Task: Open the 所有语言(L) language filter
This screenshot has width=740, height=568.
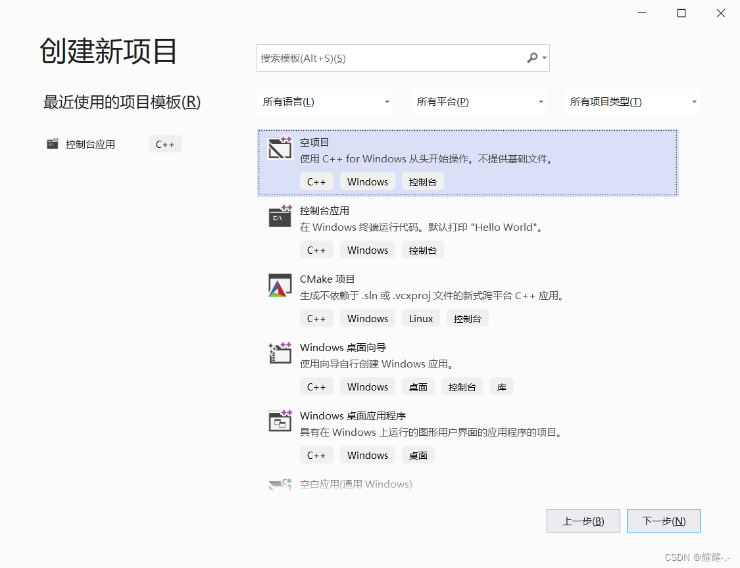Action: click(325, 101)
